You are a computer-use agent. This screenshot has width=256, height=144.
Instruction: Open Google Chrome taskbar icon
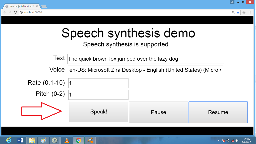pyautogui.click(x=78, y=140)
